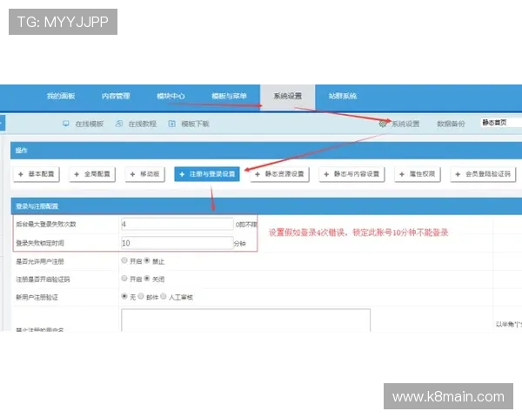The width and height of the screenshot is (522, 418).
Task: Select the 系统设置 top tab
Action: click(288, 97)
